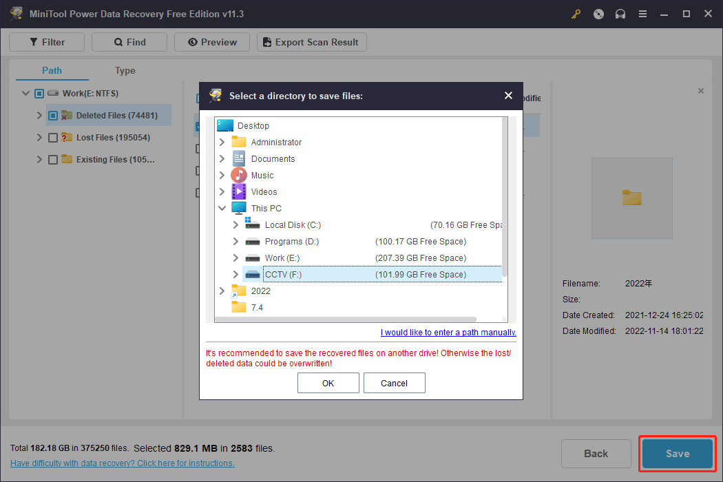
Task: Select the '7.4' folder name
Action: pyautogui.click(x=257, y=308)
